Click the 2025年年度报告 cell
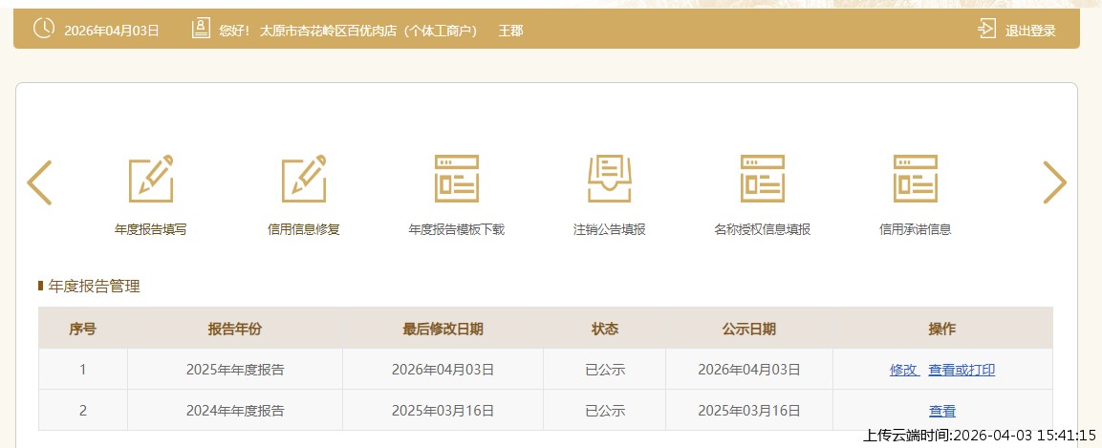Screen dimensions: 1102x448 [235, 370]
